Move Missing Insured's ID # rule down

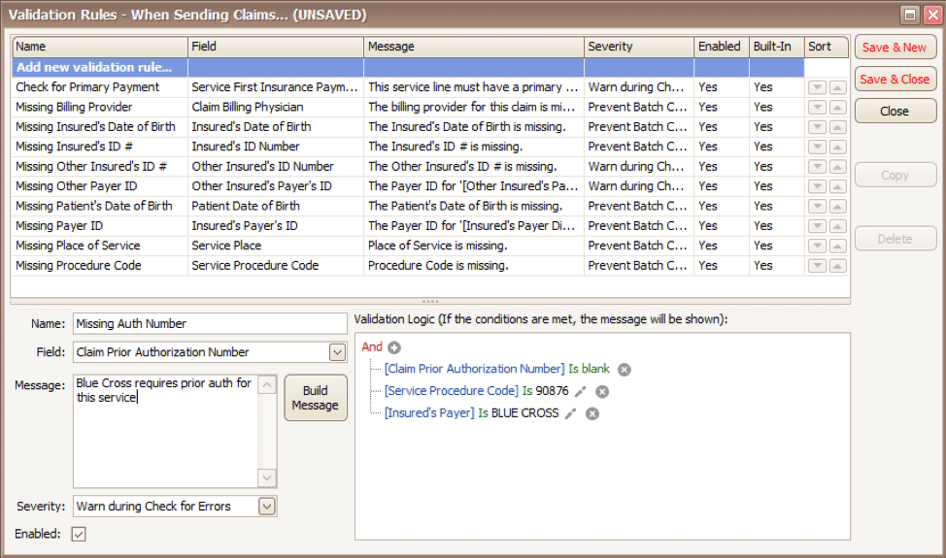[817, 148]
